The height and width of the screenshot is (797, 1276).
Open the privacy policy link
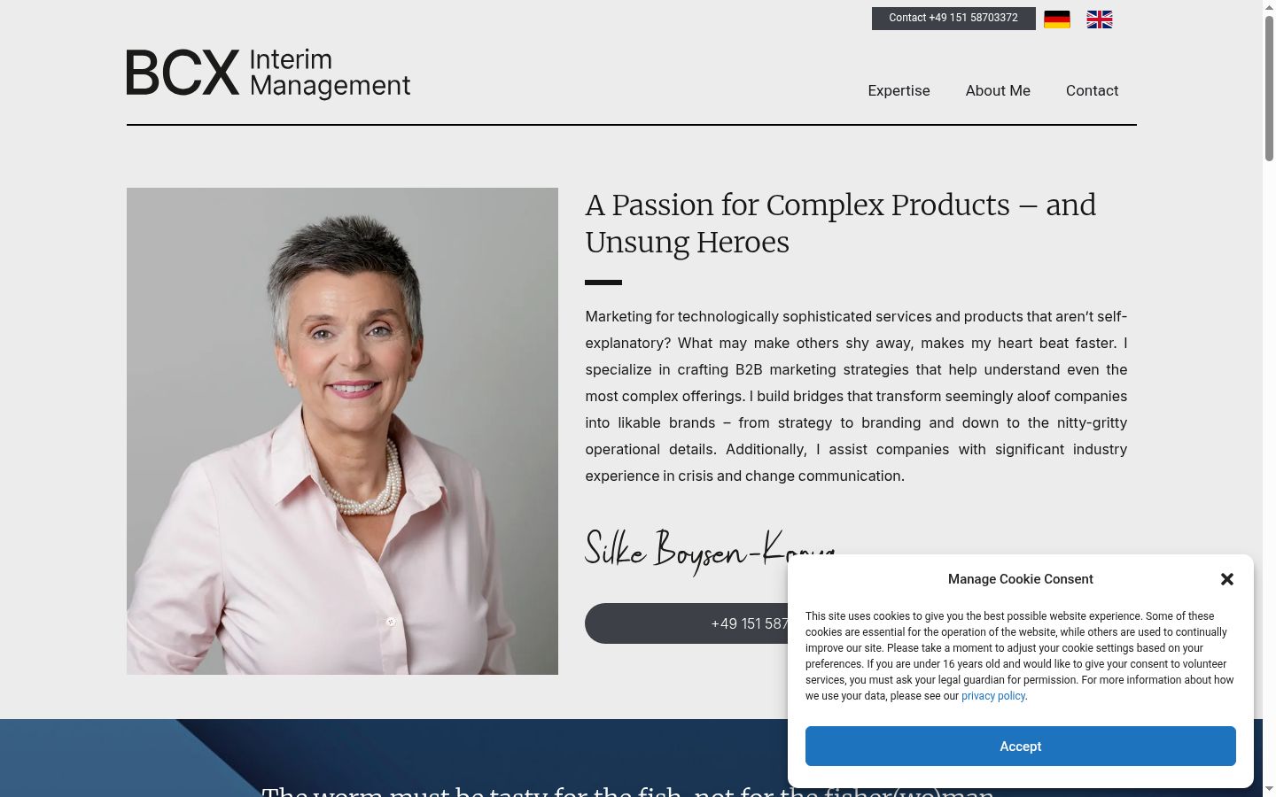click(993, 696)
